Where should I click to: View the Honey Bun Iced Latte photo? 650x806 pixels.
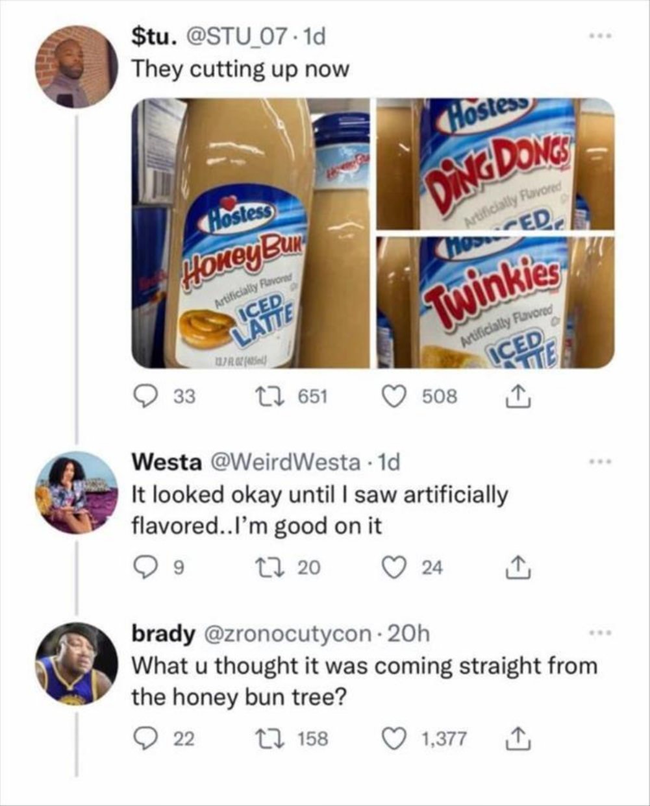coord(251,233)
